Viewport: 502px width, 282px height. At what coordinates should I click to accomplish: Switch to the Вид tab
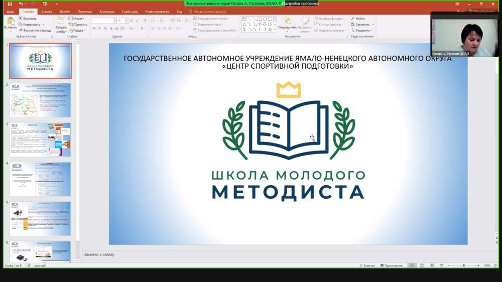pos(179,12)
